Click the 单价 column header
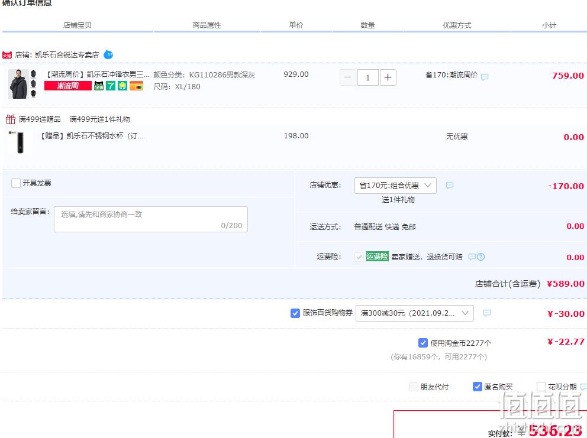Screen dimensions: 587x438 tap(296, 25)
